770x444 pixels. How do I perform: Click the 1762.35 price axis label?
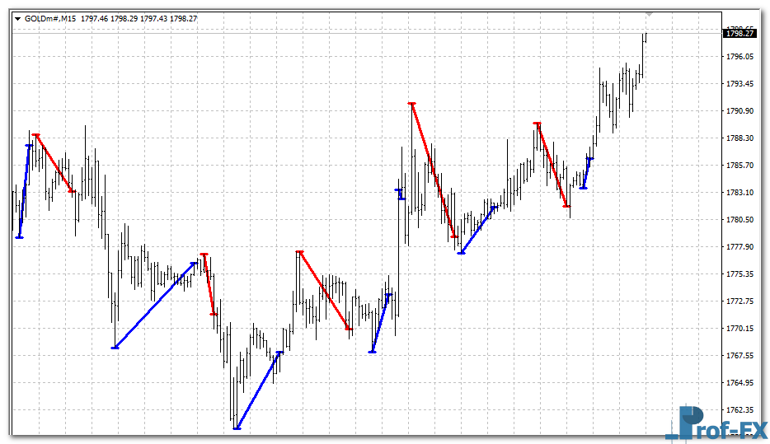point(739,410)
